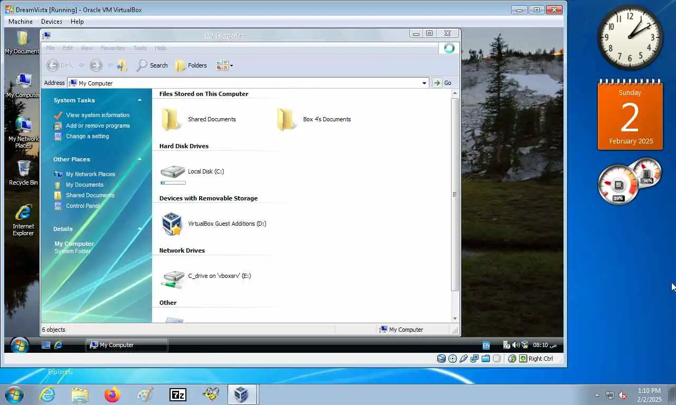Open My Network Places in Other Places

pos(90,174)
